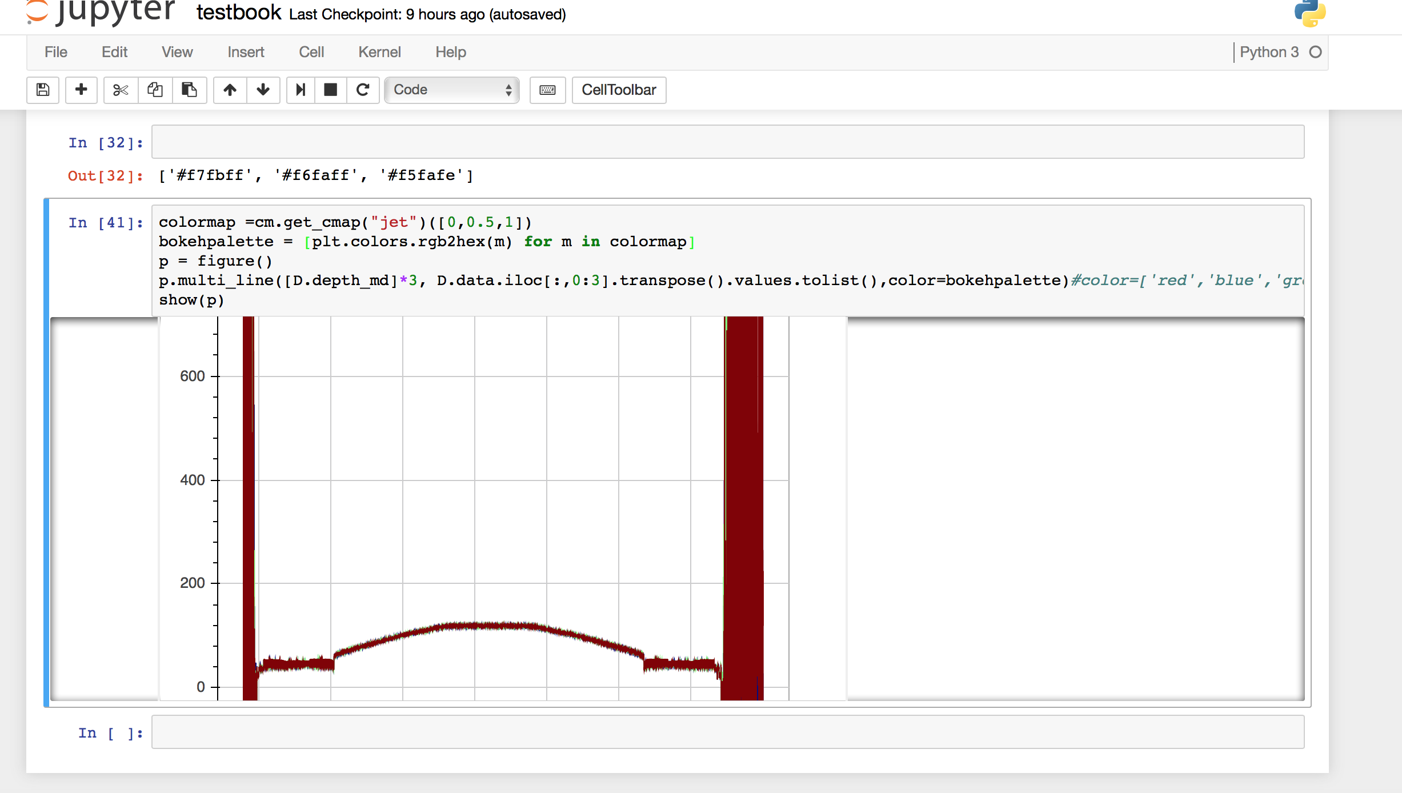Run the cell with the step-forward icon
The height and width of the screenshot is (793, 1402).
(x=301, y=90)
